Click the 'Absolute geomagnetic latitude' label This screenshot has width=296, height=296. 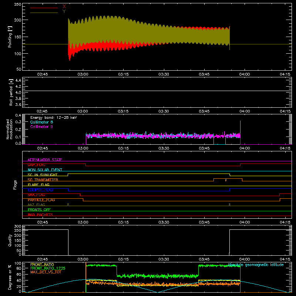click(x=256, y=265)
